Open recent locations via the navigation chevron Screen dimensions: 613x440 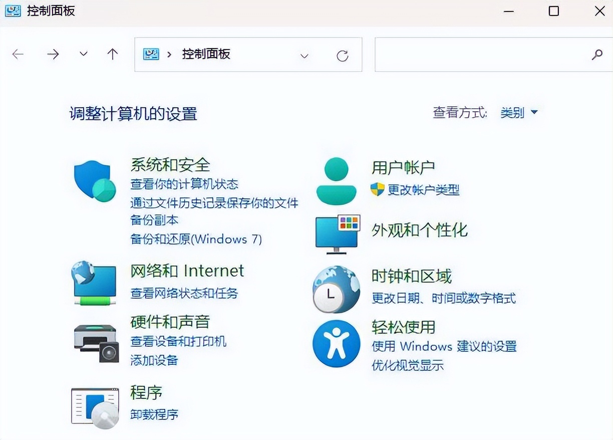pos(83,54)
